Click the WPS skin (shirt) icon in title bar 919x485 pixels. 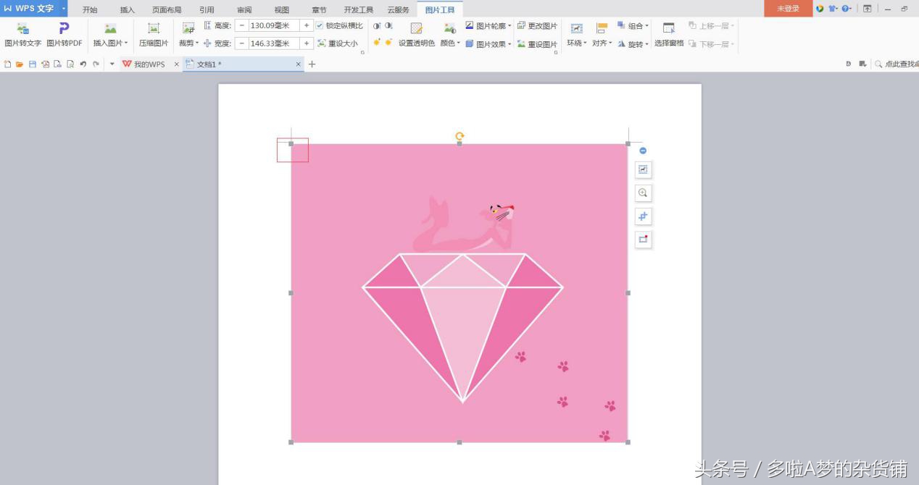point(833,9)
